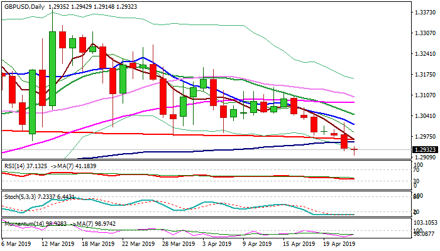
Task: Select the first red candle at chart's left edge
Action: click(11, 88)
